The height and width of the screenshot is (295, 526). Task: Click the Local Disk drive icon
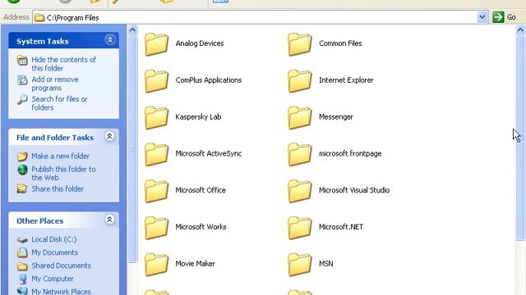22,239
